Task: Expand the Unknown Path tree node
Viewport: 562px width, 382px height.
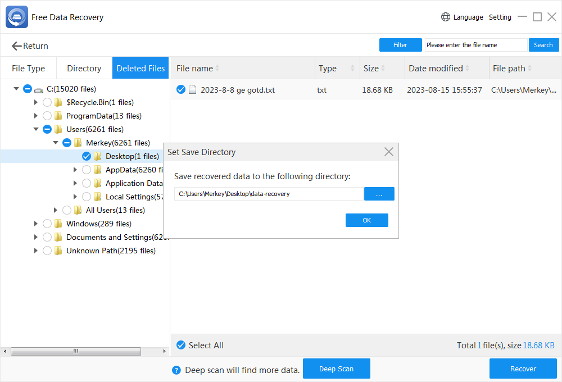Action: 36,251
